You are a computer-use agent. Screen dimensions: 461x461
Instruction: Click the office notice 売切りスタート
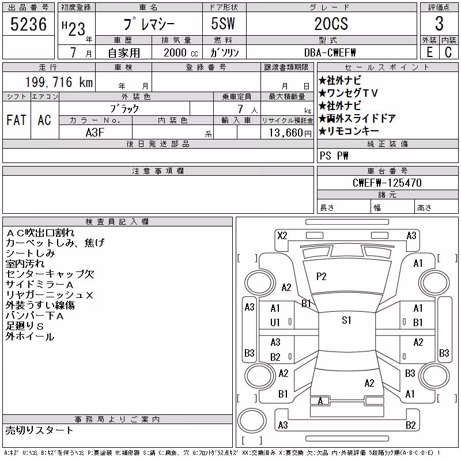click(x=39, y=430)
